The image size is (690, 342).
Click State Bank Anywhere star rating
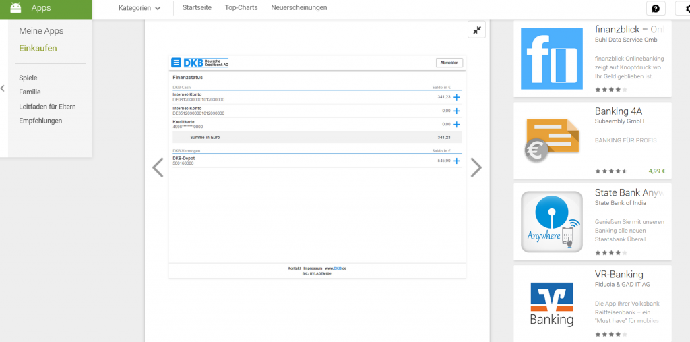[611, 253]
